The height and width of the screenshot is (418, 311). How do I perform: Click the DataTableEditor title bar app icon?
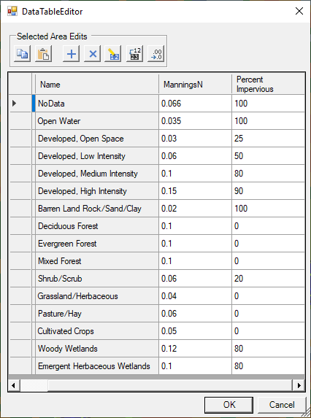click(x=12, y=11)
